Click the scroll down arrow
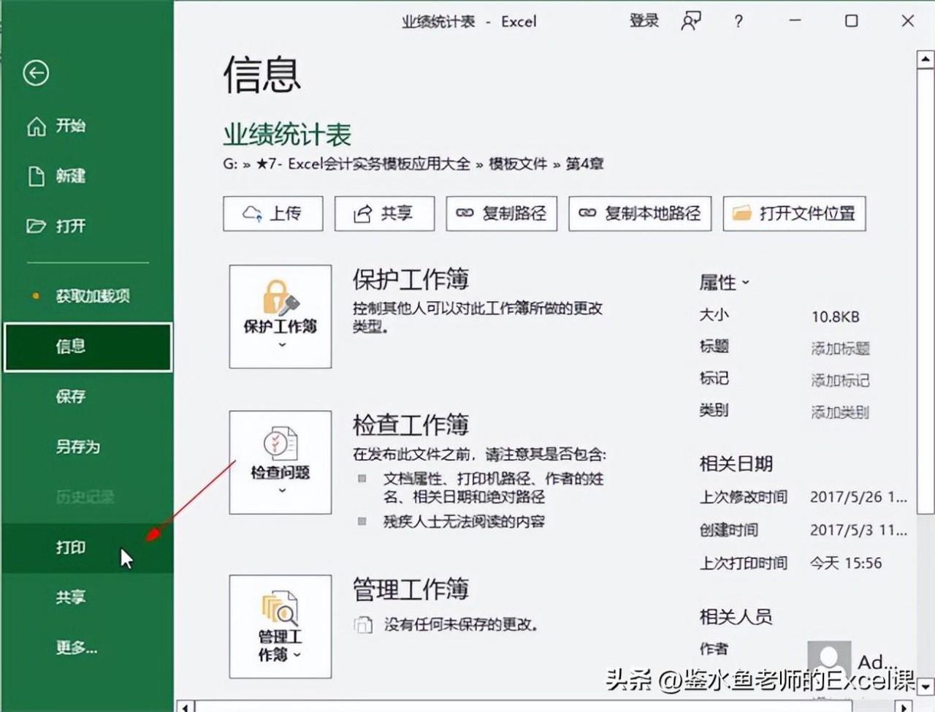935x712 pixels. [x=925, y=688]
